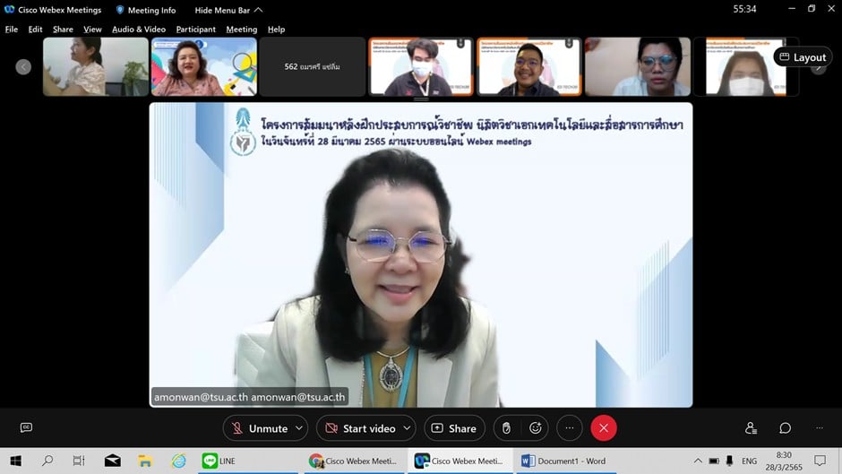Open Windows Start menu
This screenshot has width=842, height=474.
tap(15, 461)
